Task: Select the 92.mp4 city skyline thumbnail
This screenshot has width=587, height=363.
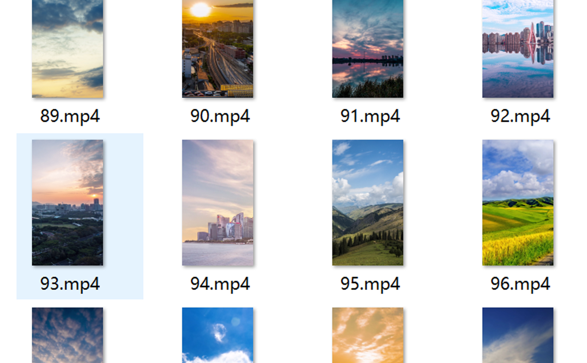Action: click(x=518, y=48)
